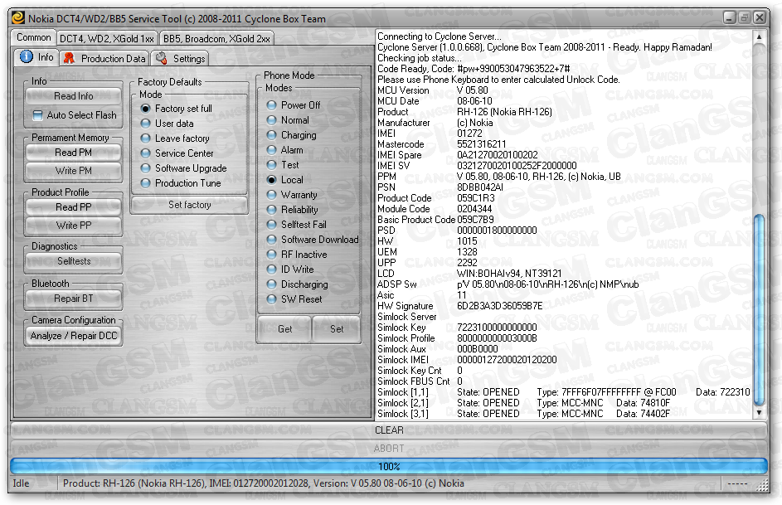This screenshot has height=505, width=782.
Task: Click the Mastercode value 5521316211
Action: 481,144
